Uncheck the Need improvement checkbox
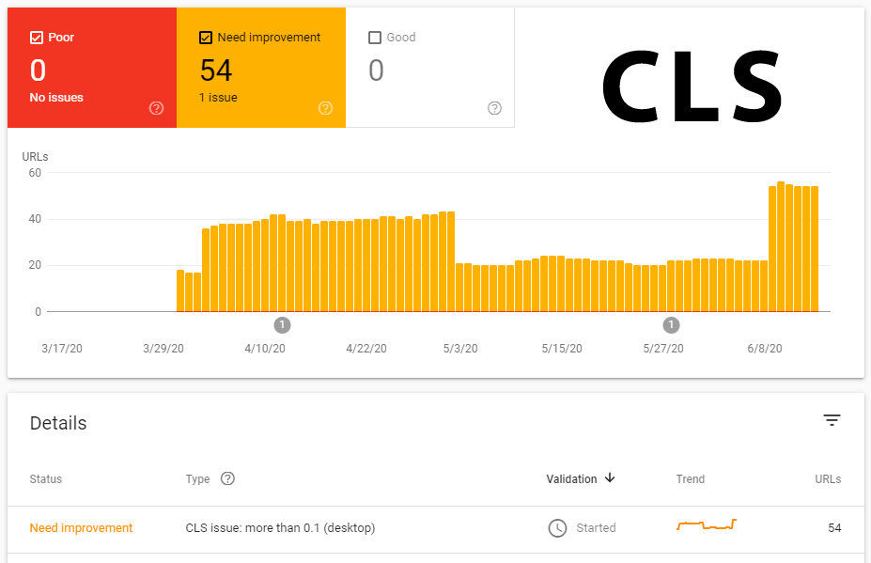 (206, 38)
